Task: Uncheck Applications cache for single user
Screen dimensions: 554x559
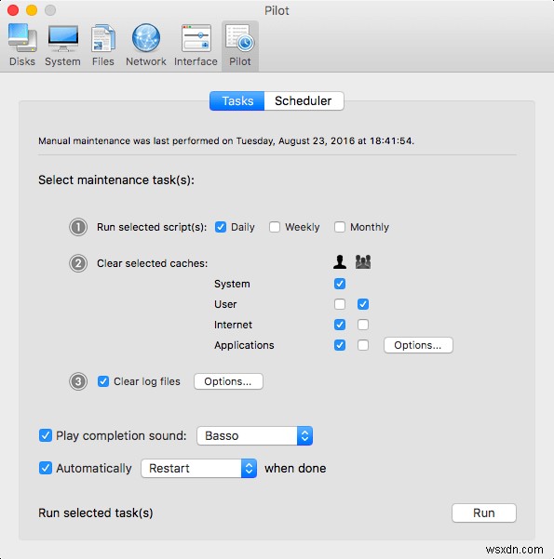Action: click(340, 345)
